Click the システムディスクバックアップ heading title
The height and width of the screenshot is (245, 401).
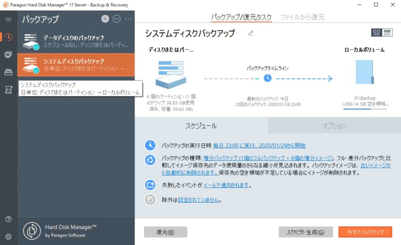[190, 34]
